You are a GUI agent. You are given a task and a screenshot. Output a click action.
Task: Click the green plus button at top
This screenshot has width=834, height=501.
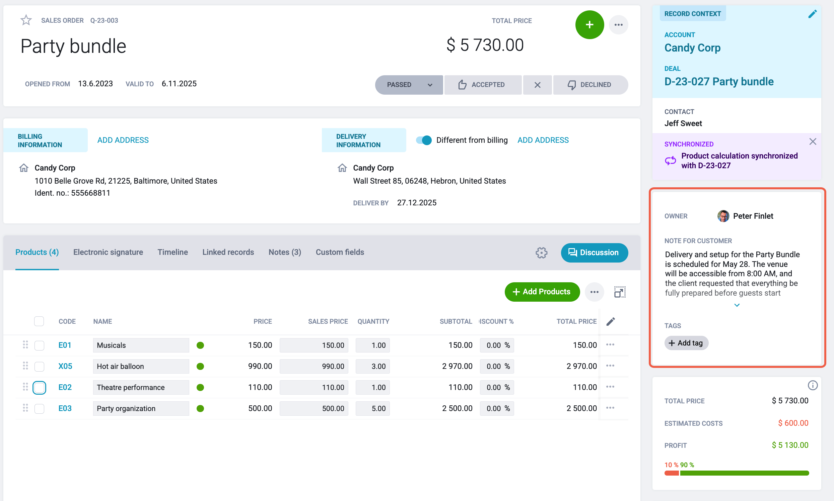(x=589, y=25)
